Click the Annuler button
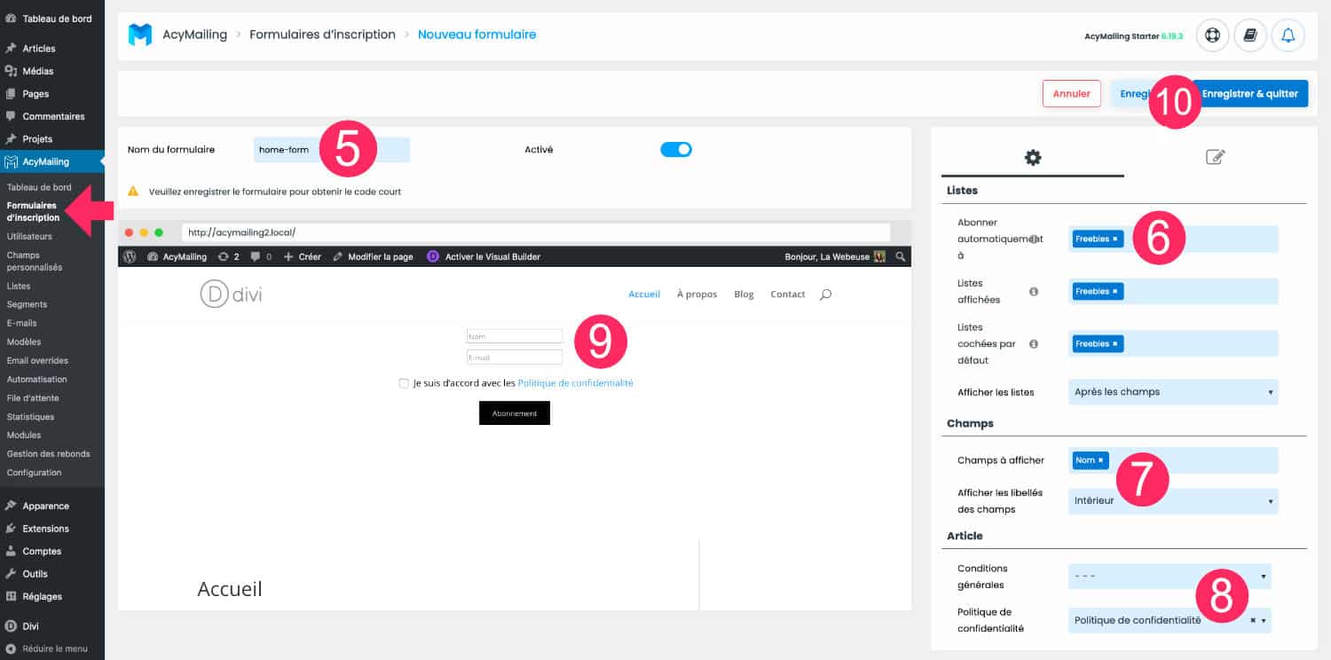The image size is (1331, 660). (x=1072, y=93)
